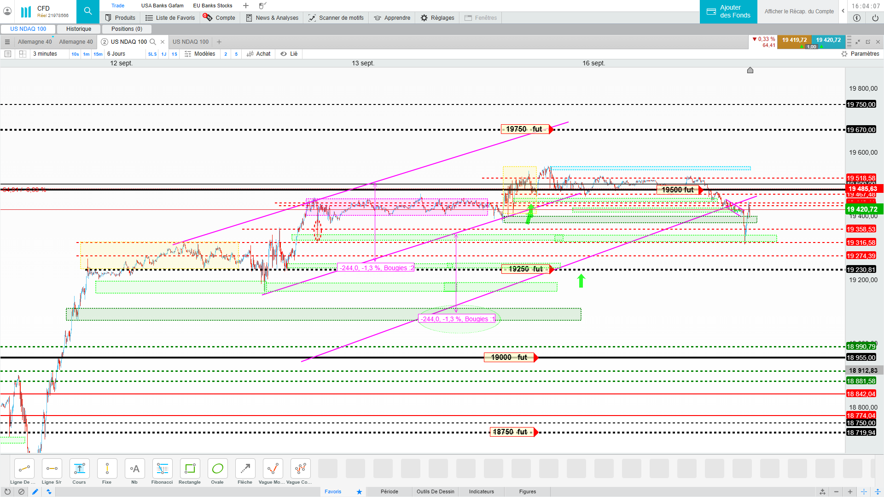Click the Scanner de motifs icon
The height and width of the screenshot is (497, 884).
point(312,18)
